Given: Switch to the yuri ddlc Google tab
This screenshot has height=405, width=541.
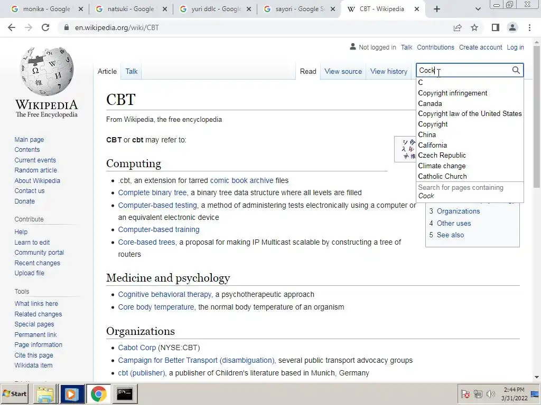Looking at the screenshot, I should pyautogui.click(x=216, y=9).
